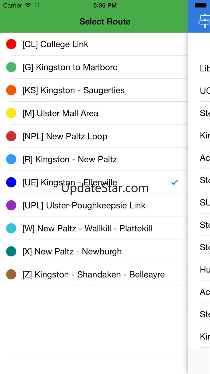Select the [CL] College Link route
Image resolution: width=210 pixels, height=374 pixels.
[x=55, y=44]
